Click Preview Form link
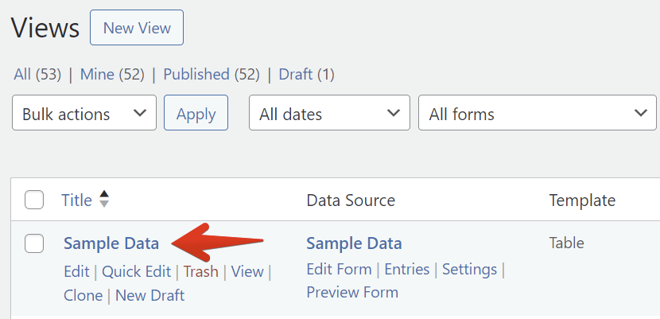Viewport: 660px width, 319px height. pyautogui.click(x=352, y=292)
